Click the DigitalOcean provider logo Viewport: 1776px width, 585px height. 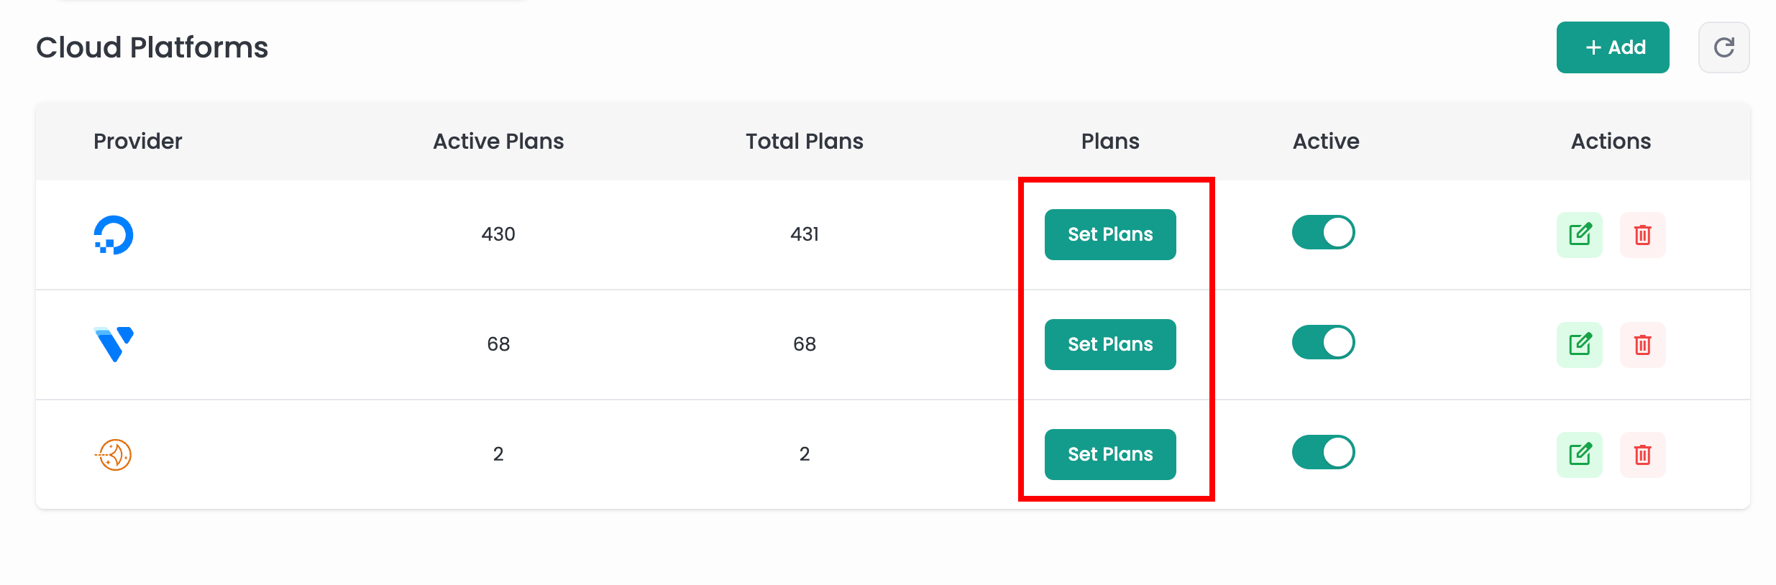click(x=114, y=235)
